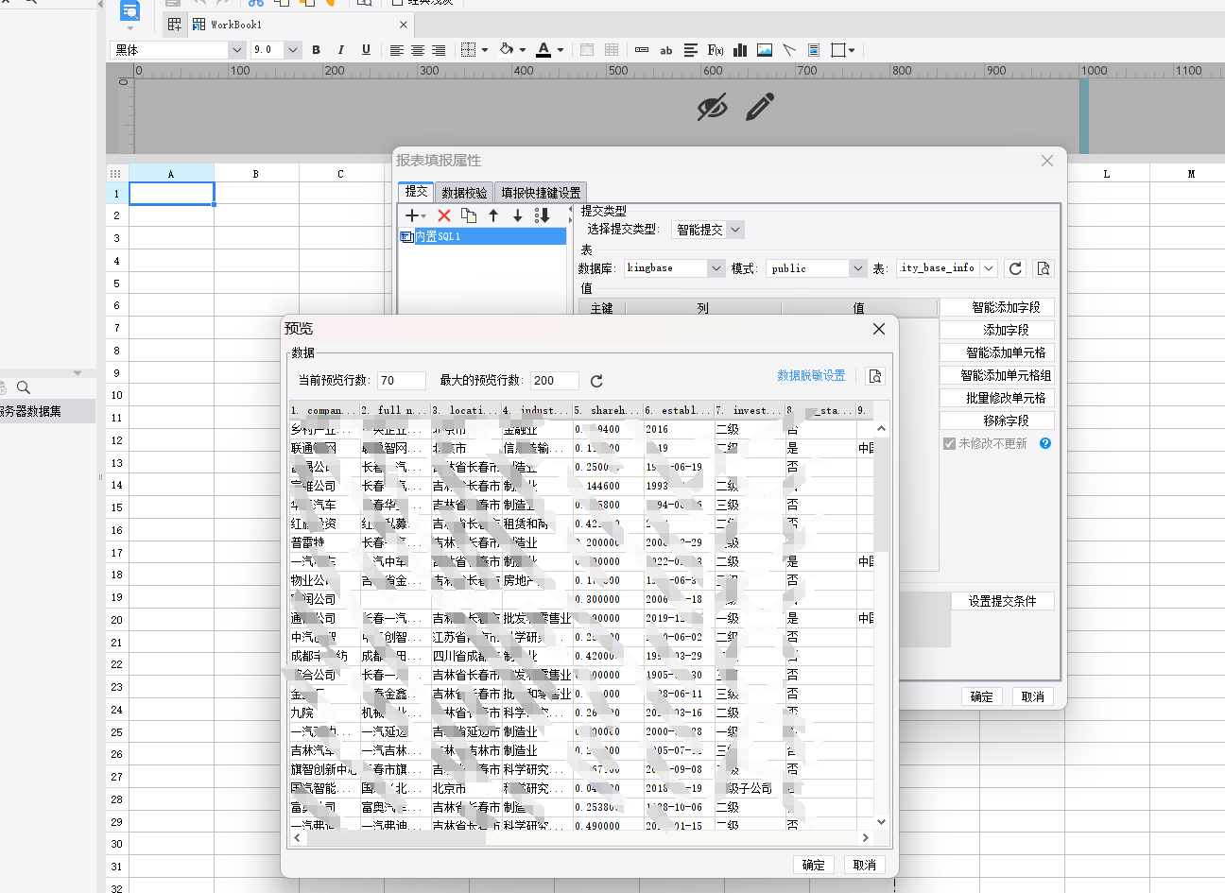
Task: Switch to the 提交 tab
Action: point(416,192)
